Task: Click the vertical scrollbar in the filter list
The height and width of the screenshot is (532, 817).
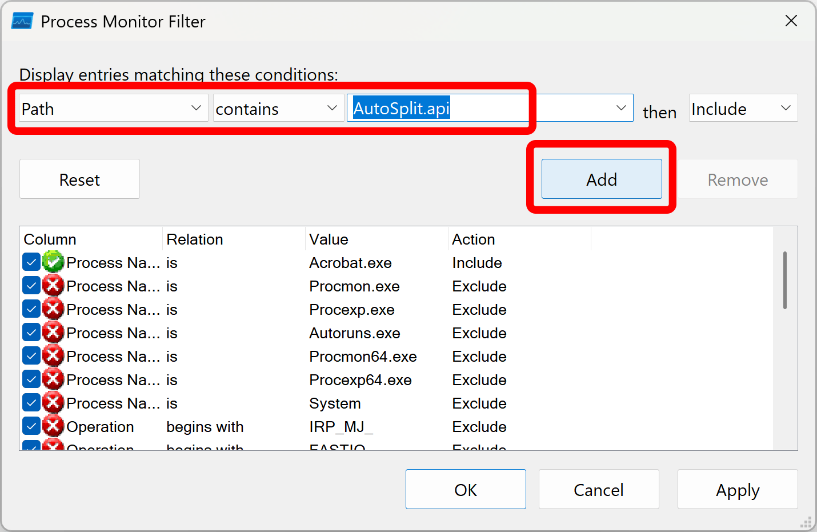Action: pos(786,280)
